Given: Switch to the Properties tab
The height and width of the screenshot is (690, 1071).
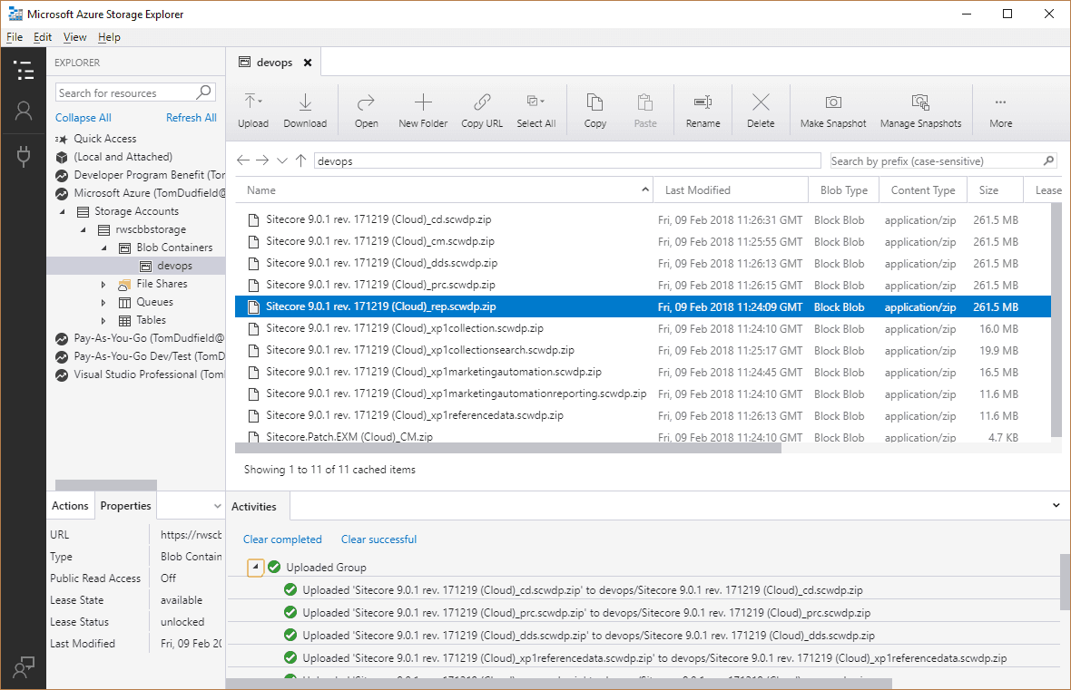Looking at the screenshot, I should pyautogui.click(x=125, y=506).
